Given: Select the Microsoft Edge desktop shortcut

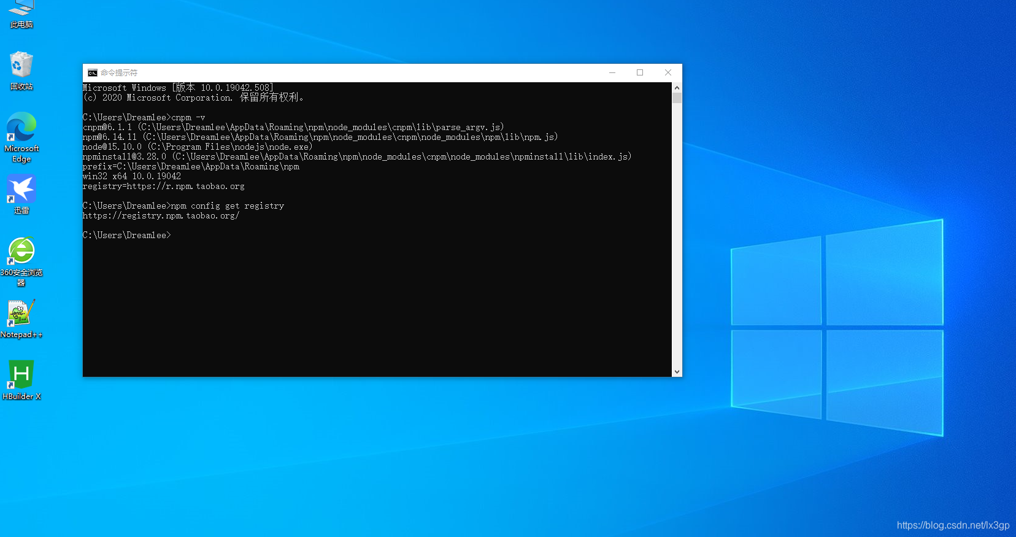Looking at the screenshot, I should pos(21,137).
